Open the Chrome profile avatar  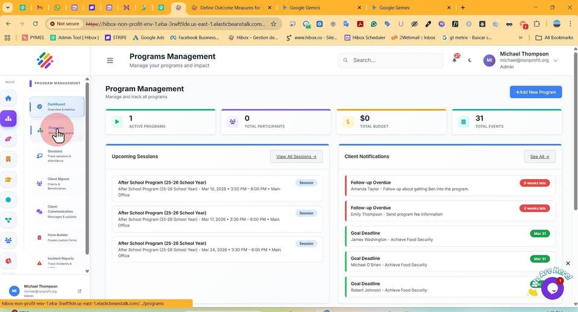point(557,24)
